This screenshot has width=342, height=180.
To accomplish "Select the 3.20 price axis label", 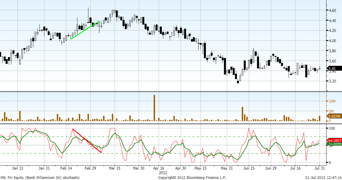I will pyautogui.click(x=332, y=81).
